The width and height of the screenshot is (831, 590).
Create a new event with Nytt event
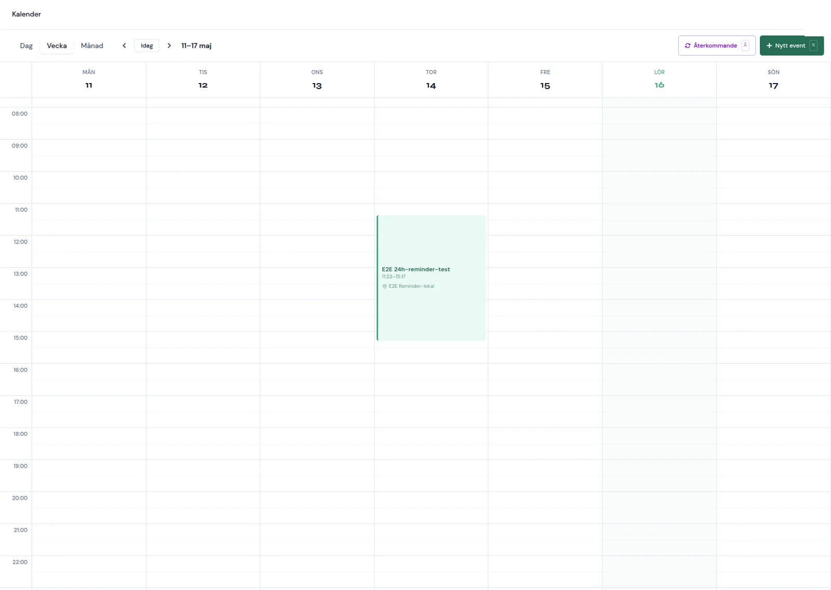coord(792,46)
